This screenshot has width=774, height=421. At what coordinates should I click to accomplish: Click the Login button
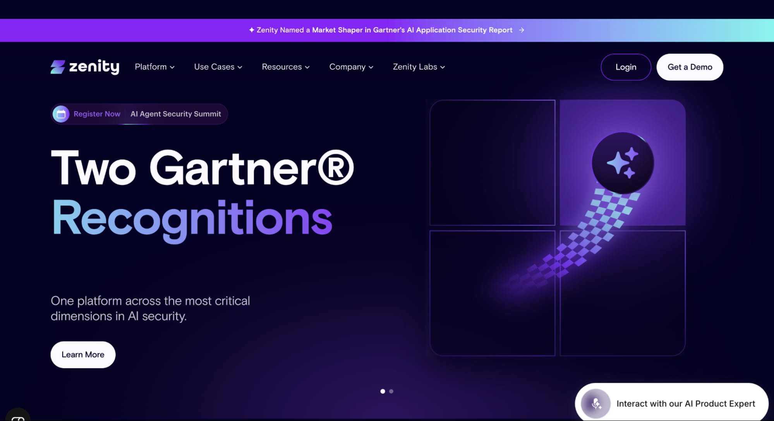(x=626, y=67)
